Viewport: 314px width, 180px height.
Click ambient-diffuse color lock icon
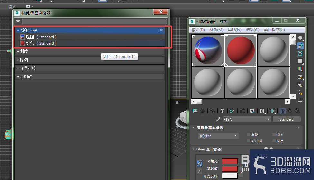199,163
